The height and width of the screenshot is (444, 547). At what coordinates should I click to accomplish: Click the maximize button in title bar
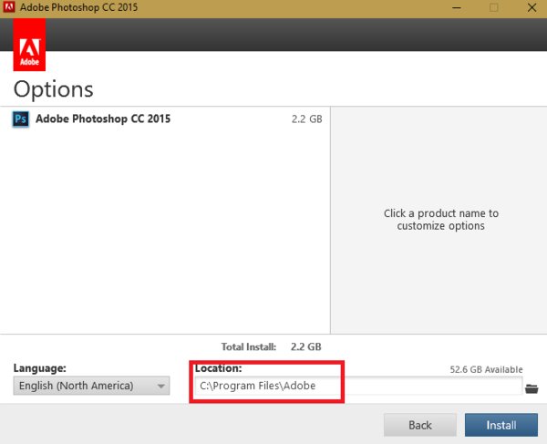[x=493, y=7]
